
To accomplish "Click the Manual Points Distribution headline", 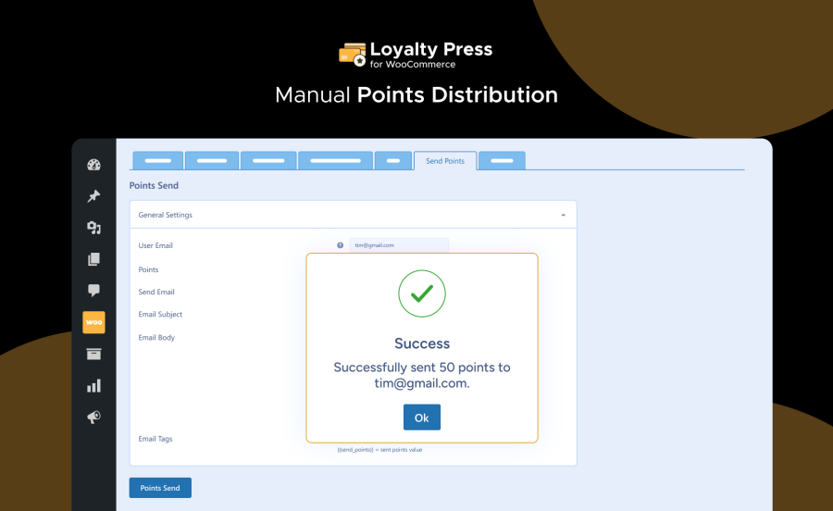I will click(416, 95).
